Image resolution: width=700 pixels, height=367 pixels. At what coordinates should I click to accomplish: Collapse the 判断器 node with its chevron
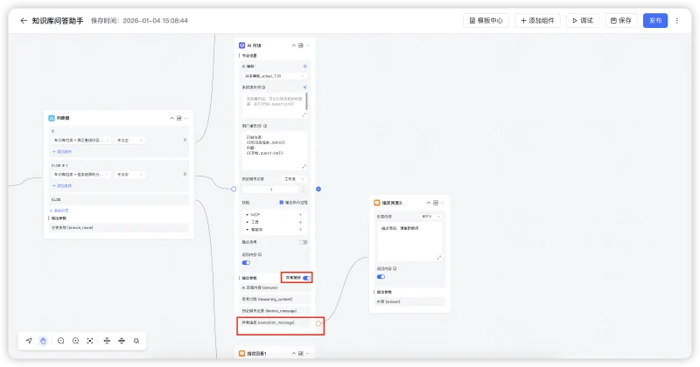[x=171, y=118]
